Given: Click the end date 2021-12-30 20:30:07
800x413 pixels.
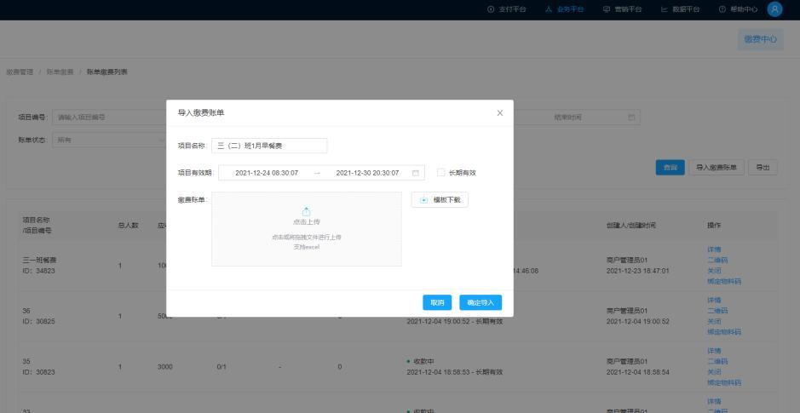Looking at the screenshot, I should pyautogui.click(x=367, y=173).
